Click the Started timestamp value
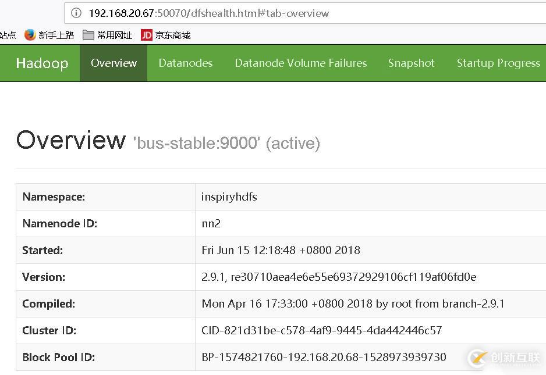Viewport: 546px width, 375px height. coord(281,250)
